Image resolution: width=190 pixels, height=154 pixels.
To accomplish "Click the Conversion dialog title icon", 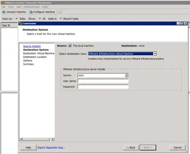I will (x=20, y=23).
